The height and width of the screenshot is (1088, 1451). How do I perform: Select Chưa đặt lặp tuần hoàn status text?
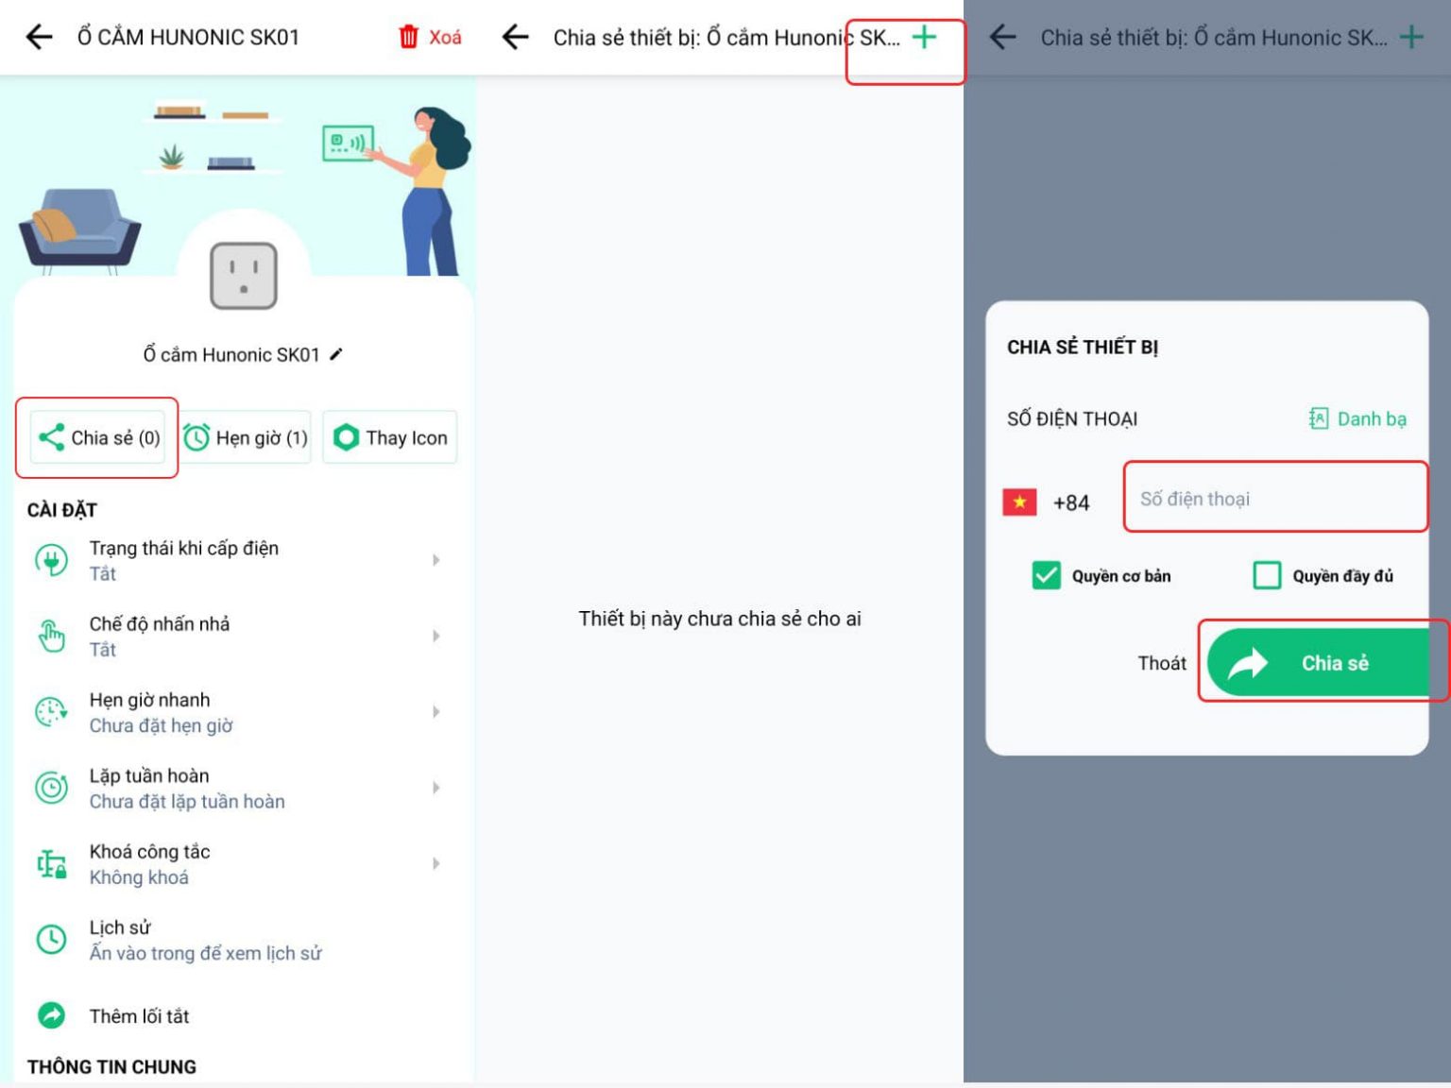187,801
